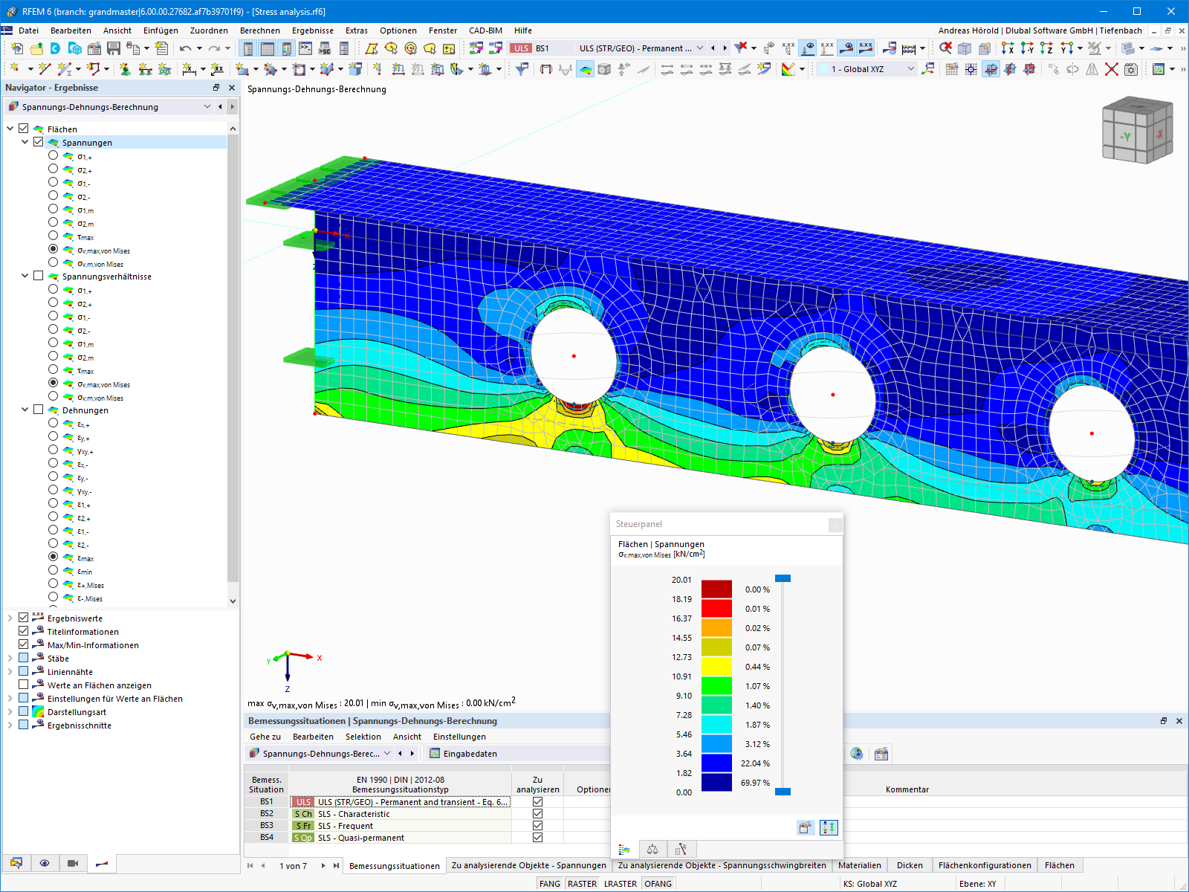The width and height of the screenshot is (1189, 892).
Task: Click the eye icon in the bottom-left panel
Action: [x=45, y=863]
